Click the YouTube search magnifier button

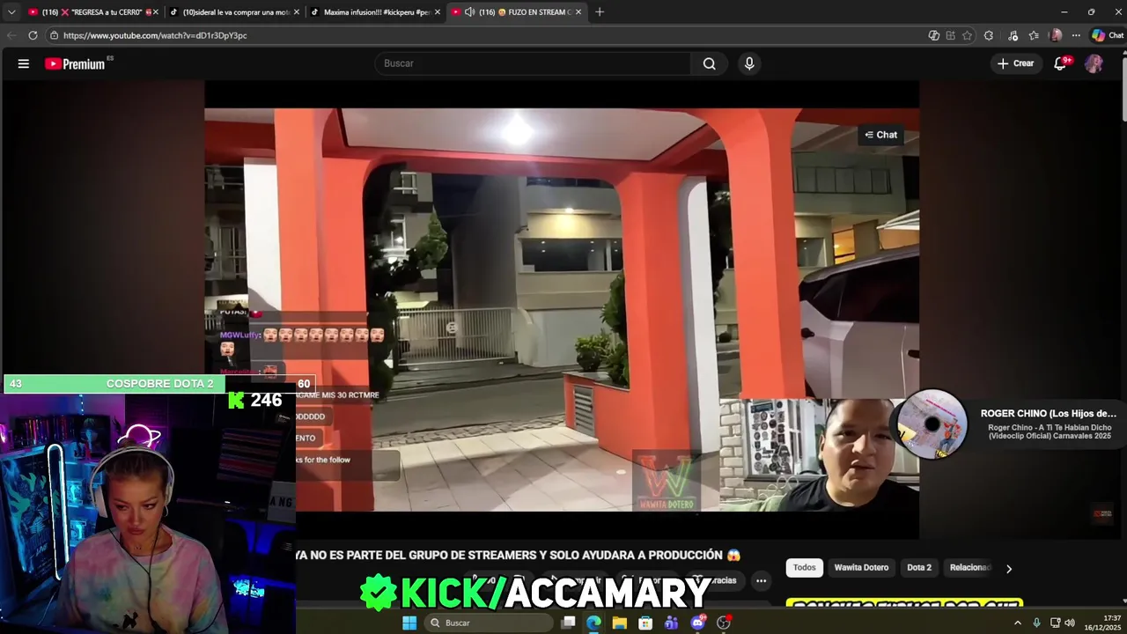coord(709,63)
